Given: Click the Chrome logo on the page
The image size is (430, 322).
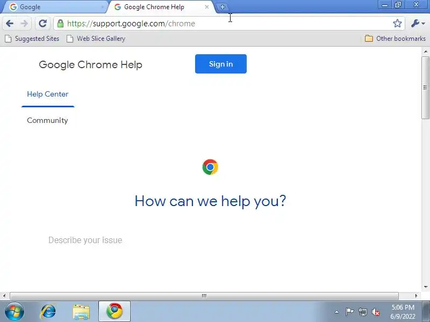Looking at the screenshot, I should tap(210, 167).
